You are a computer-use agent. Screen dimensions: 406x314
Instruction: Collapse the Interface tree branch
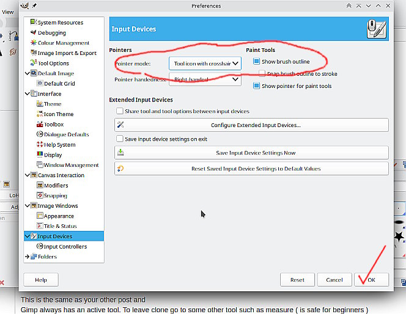tap(27, 93)
